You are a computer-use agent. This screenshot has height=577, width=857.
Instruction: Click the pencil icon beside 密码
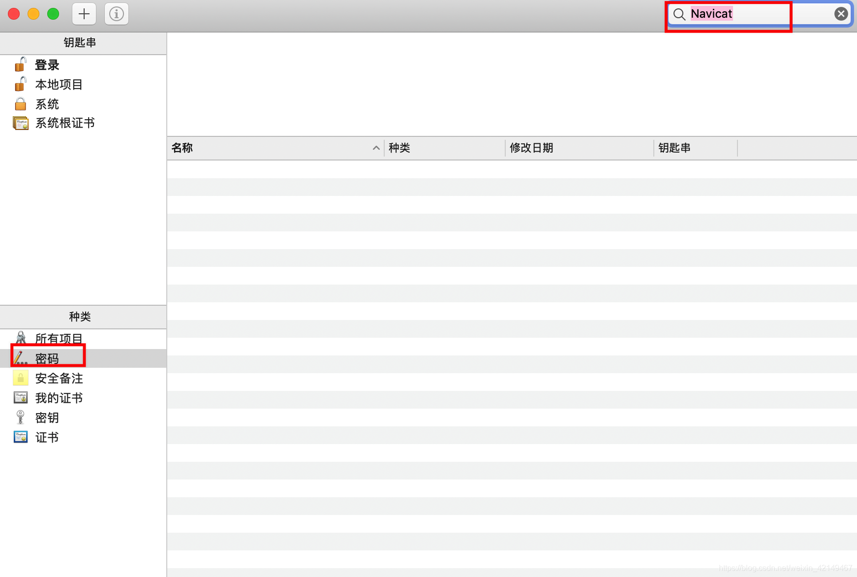tap(20, 358)
